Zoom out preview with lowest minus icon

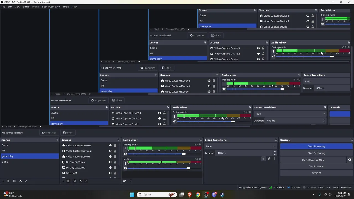2,127
